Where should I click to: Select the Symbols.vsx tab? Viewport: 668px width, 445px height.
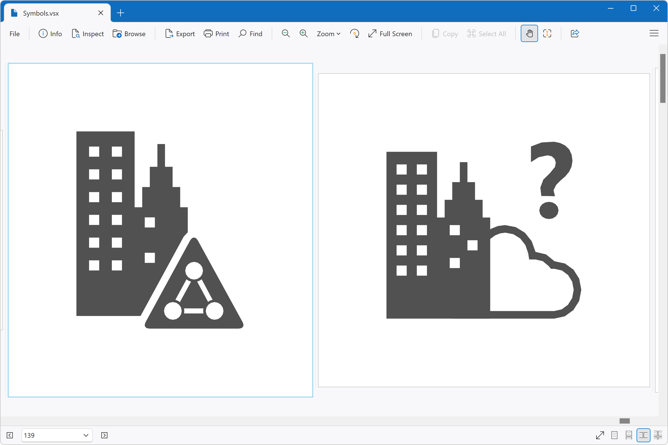pyautogui.click(x=41, y=13)
